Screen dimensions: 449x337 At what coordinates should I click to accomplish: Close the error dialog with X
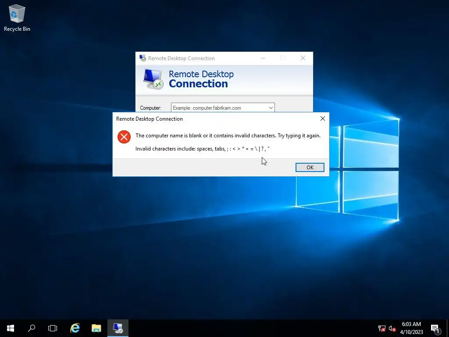pos(322,118)
